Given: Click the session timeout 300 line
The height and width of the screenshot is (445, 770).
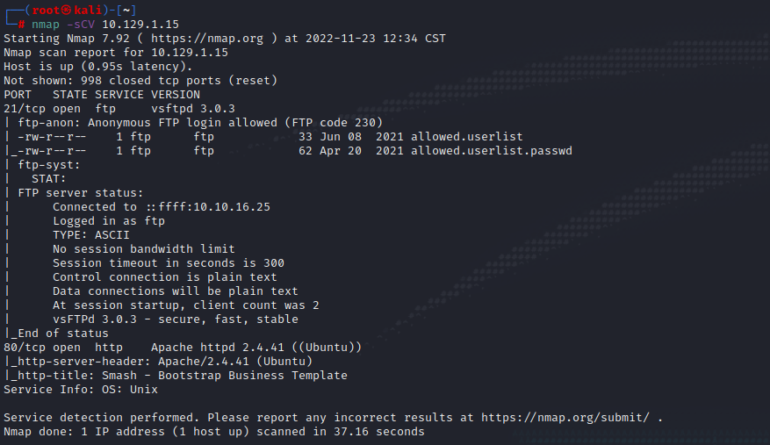Looking at the screenshot, I should tap(168, 263).
